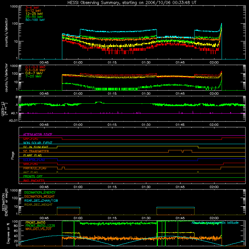Pick the FLARE_FLAG label
The height and width of the screenshot is (249, 249).
pyautogui.click(x=32, y=155)
